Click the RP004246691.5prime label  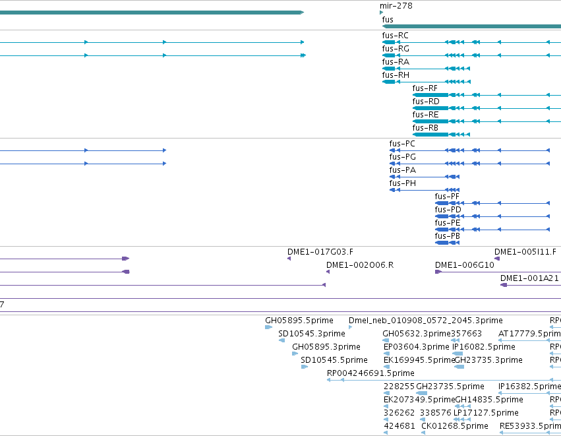pos(370,373)
